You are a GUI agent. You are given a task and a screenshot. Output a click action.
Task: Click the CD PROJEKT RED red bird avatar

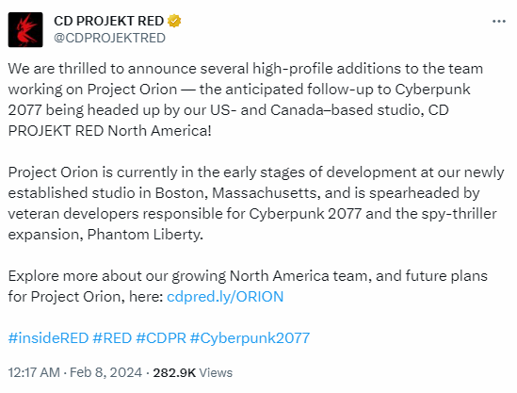coord(25,30)
